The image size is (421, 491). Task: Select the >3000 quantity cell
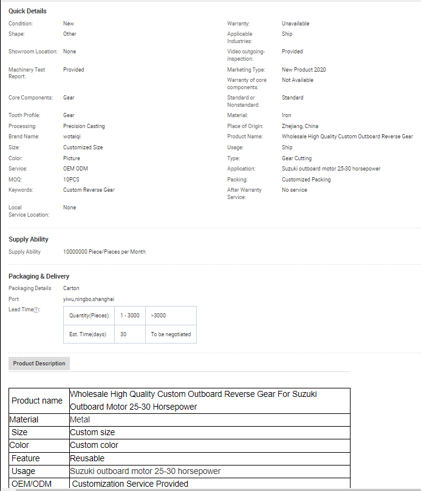158,316
